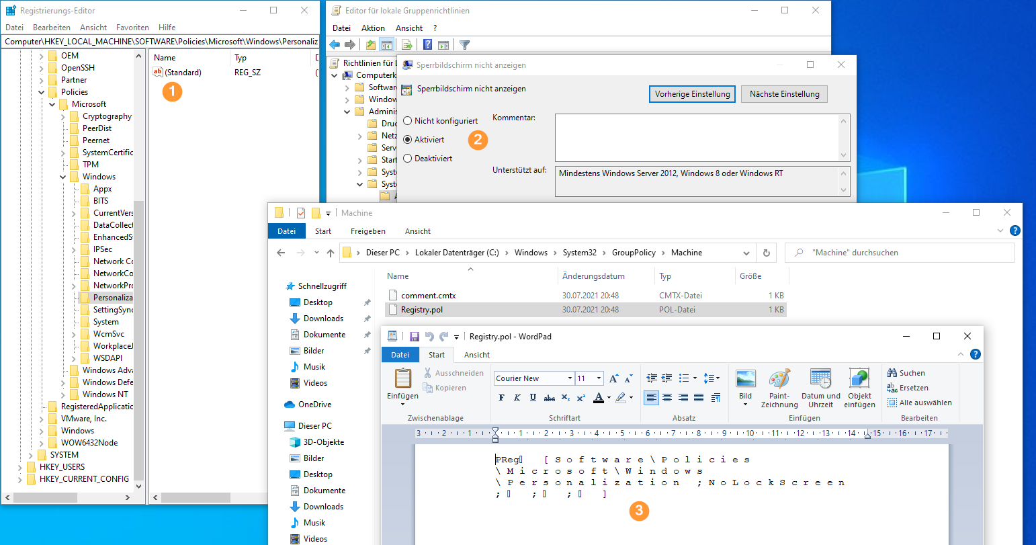This screenshot has height=545, width=1036.
Task: Click the up-arrow navigation button in Explorer
Action: (330, 253)
